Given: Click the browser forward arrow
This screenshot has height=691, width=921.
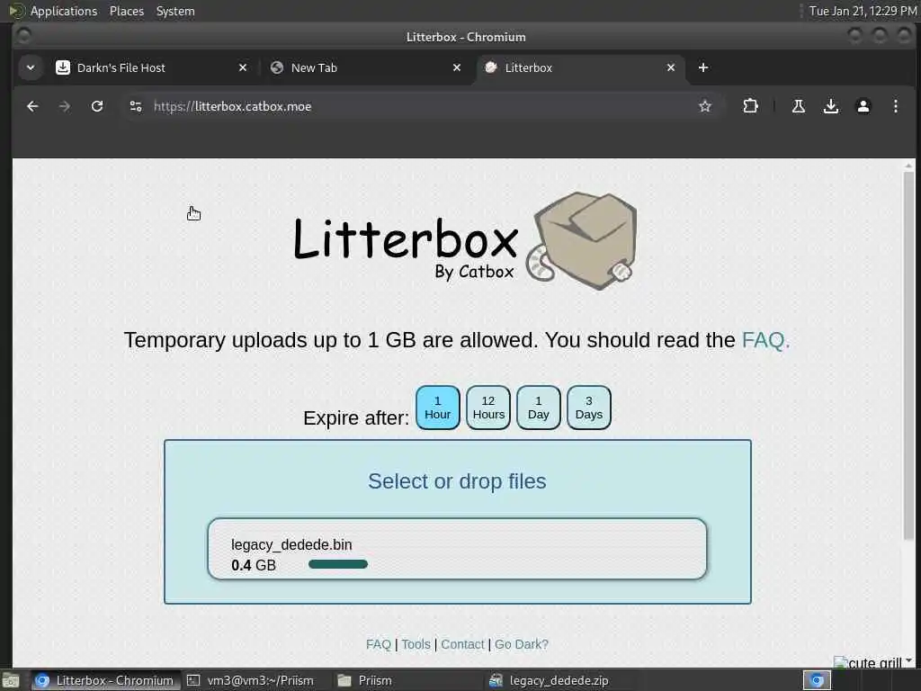Looking at the screenshot, I should point(65,106).
